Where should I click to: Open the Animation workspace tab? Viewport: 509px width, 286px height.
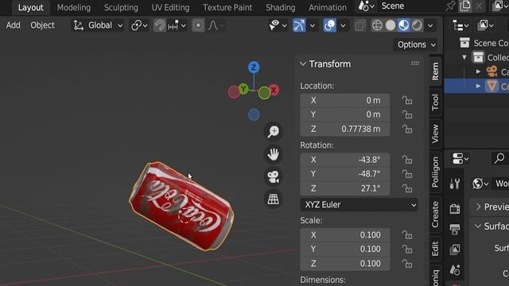(328, 7)
